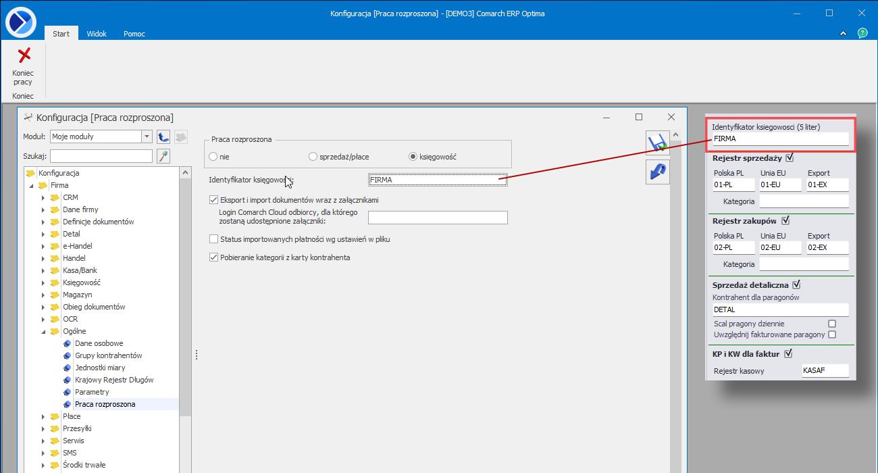The height and width of the screenshot is (473, 878).
Task: Select the 'sprzedaż/płace' radio option
Action: point(313,157)
